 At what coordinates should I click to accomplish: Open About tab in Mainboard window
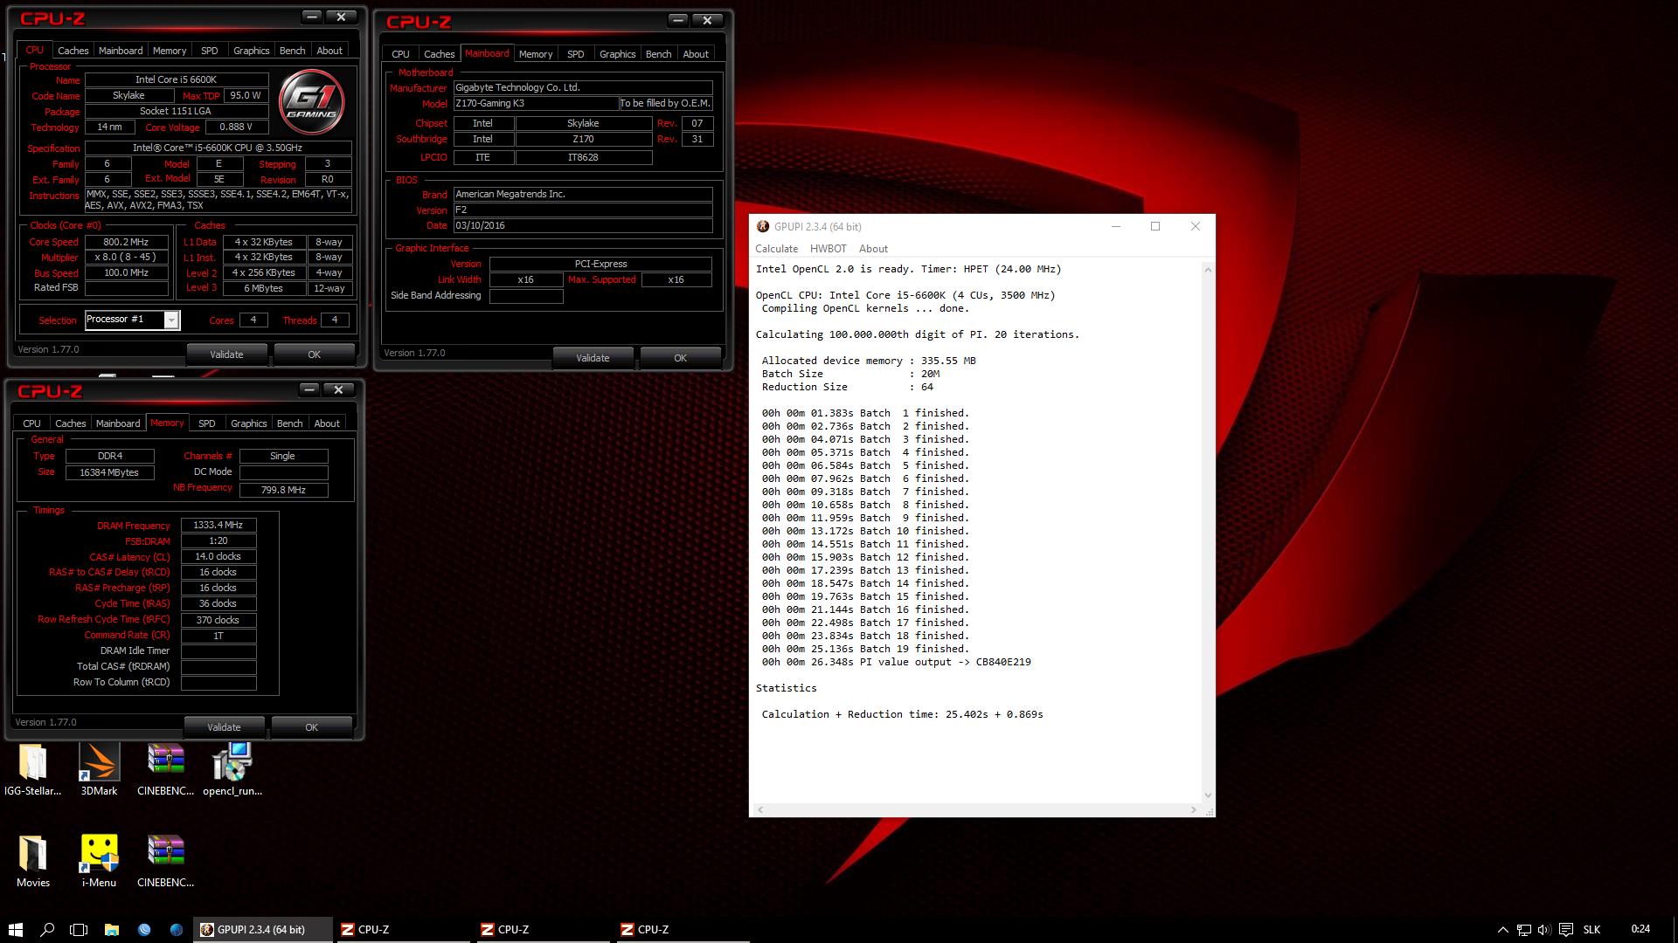[696, 54]
